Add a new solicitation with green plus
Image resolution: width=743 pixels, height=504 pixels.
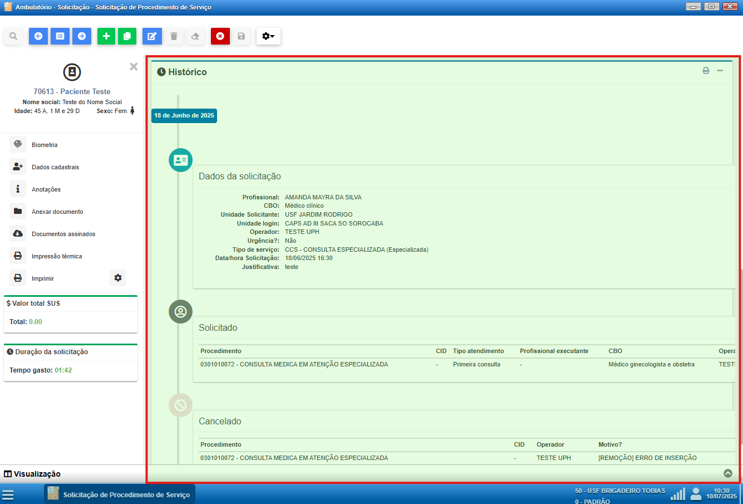[106, 36]
